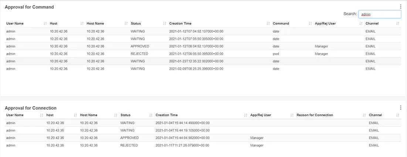Click creation time 2021-01-11T11:21:26.079000
The width and height of the screenshot is (407, 157).
tap(183, 145)
